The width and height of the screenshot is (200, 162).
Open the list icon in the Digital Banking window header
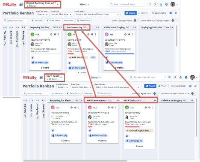point(150,4)
